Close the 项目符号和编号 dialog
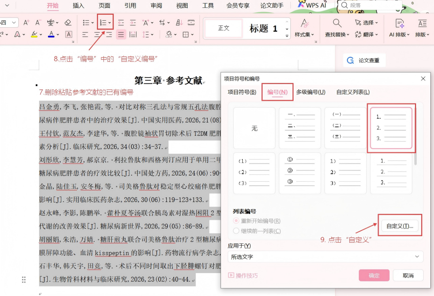Screen dimensions: 434x296 [x=423, y=79]
